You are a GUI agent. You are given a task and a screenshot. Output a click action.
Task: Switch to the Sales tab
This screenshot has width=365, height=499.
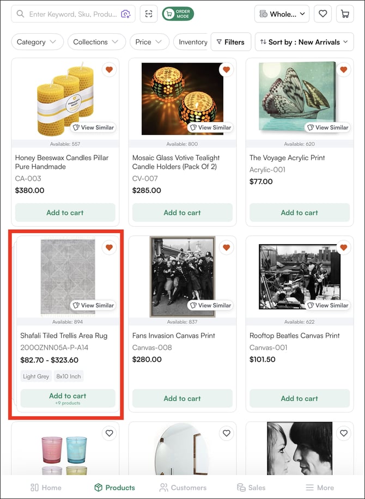pyautogui.click(x=251, y=488)
